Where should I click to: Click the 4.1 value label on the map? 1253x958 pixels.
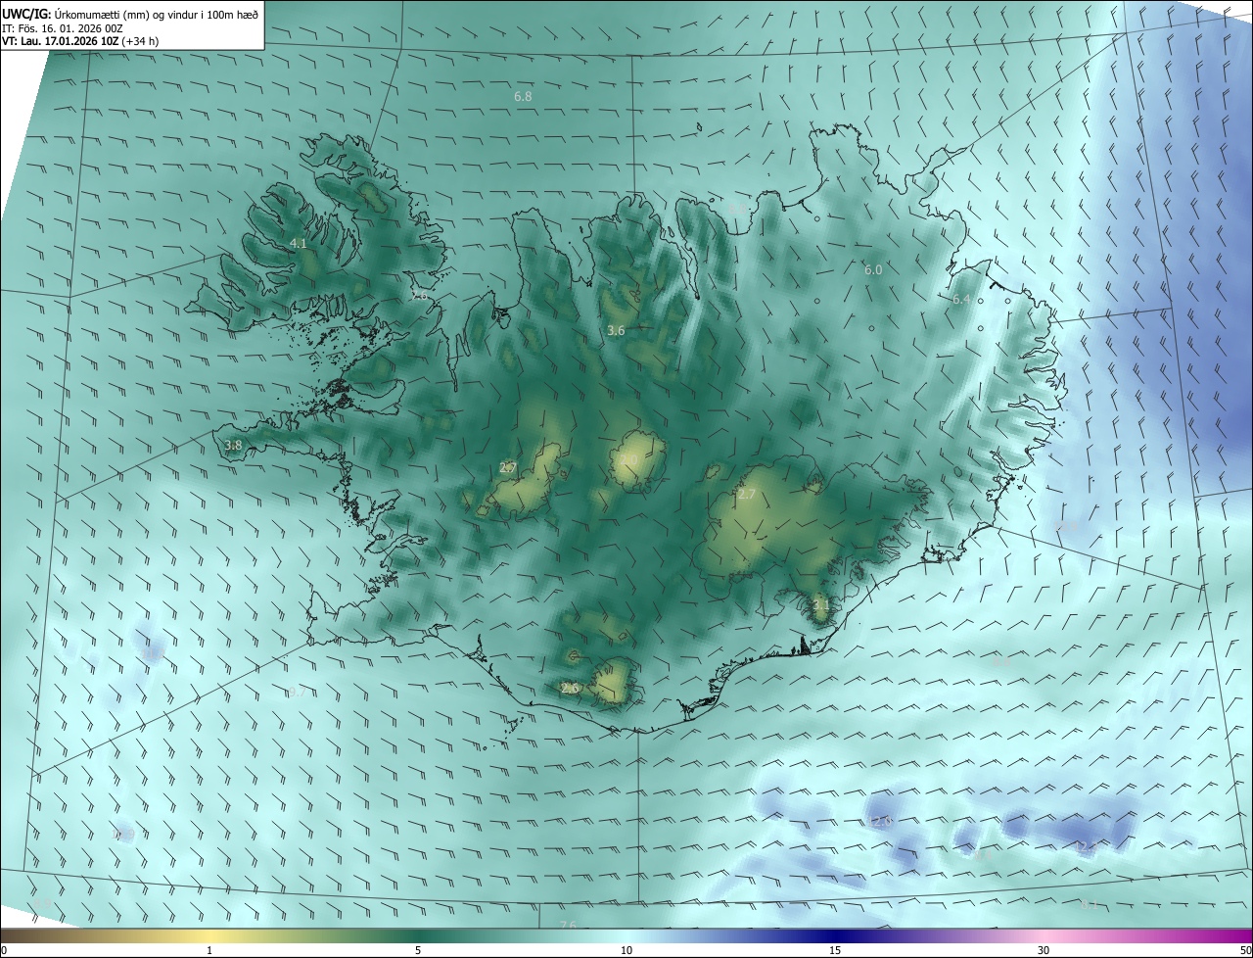point(299,243)
